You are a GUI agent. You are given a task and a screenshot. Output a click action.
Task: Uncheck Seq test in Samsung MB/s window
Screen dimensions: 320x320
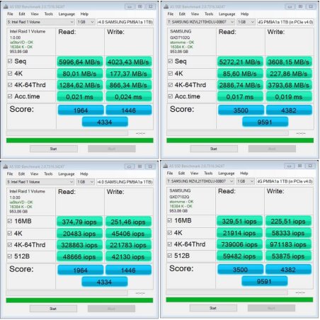coord(171,62)
